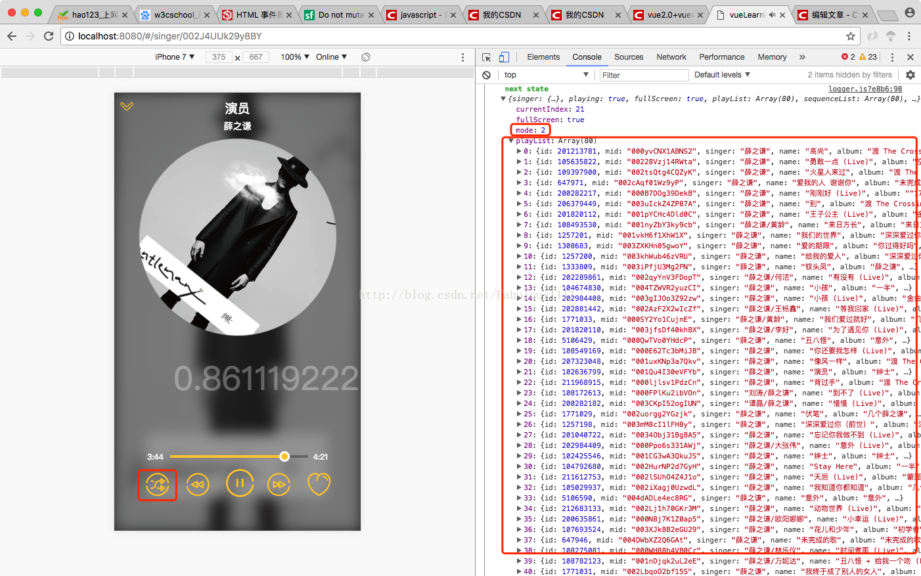
Task: Switch to 编辑文章 browser tab
Action: pos(833,14)
